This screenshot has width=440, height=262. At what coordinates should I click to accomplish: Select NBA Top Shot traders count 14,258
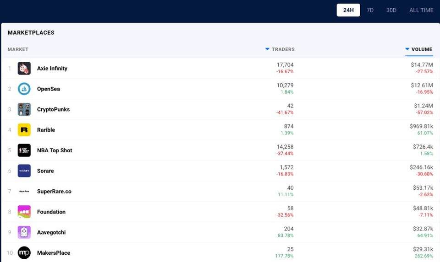285,147
